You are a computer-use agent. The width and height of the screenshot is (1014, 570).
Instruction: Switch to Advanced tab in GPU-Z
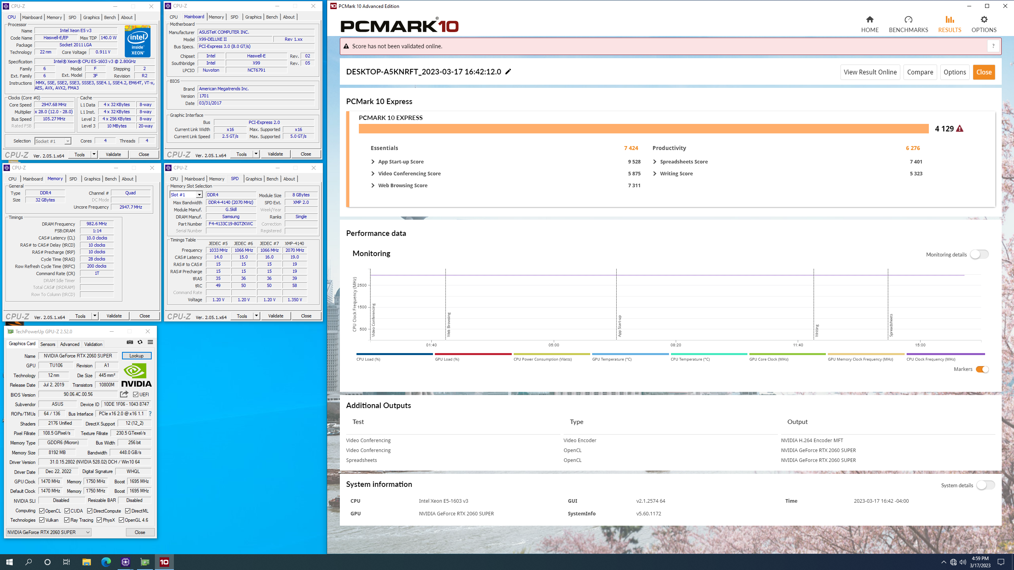point(70,344)
